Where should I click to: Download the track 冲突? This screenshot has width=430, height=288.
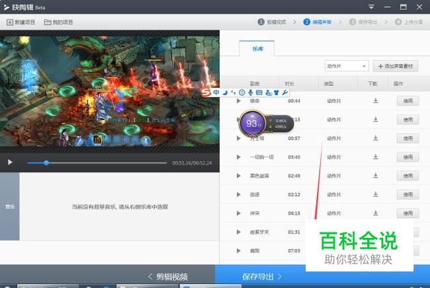[376, 213]
